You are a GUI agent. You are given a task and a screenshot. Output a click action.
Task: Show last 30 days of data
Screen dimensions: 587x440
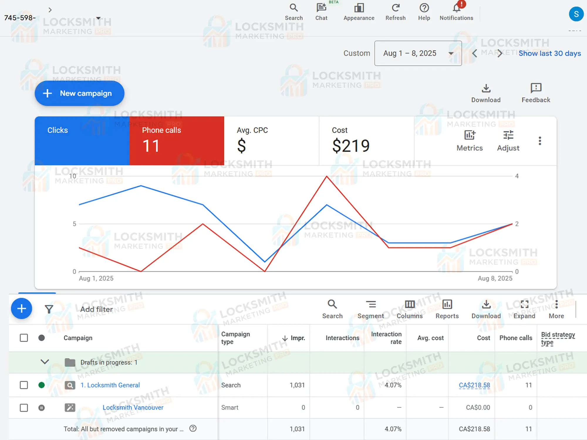(x=549, y=53)
